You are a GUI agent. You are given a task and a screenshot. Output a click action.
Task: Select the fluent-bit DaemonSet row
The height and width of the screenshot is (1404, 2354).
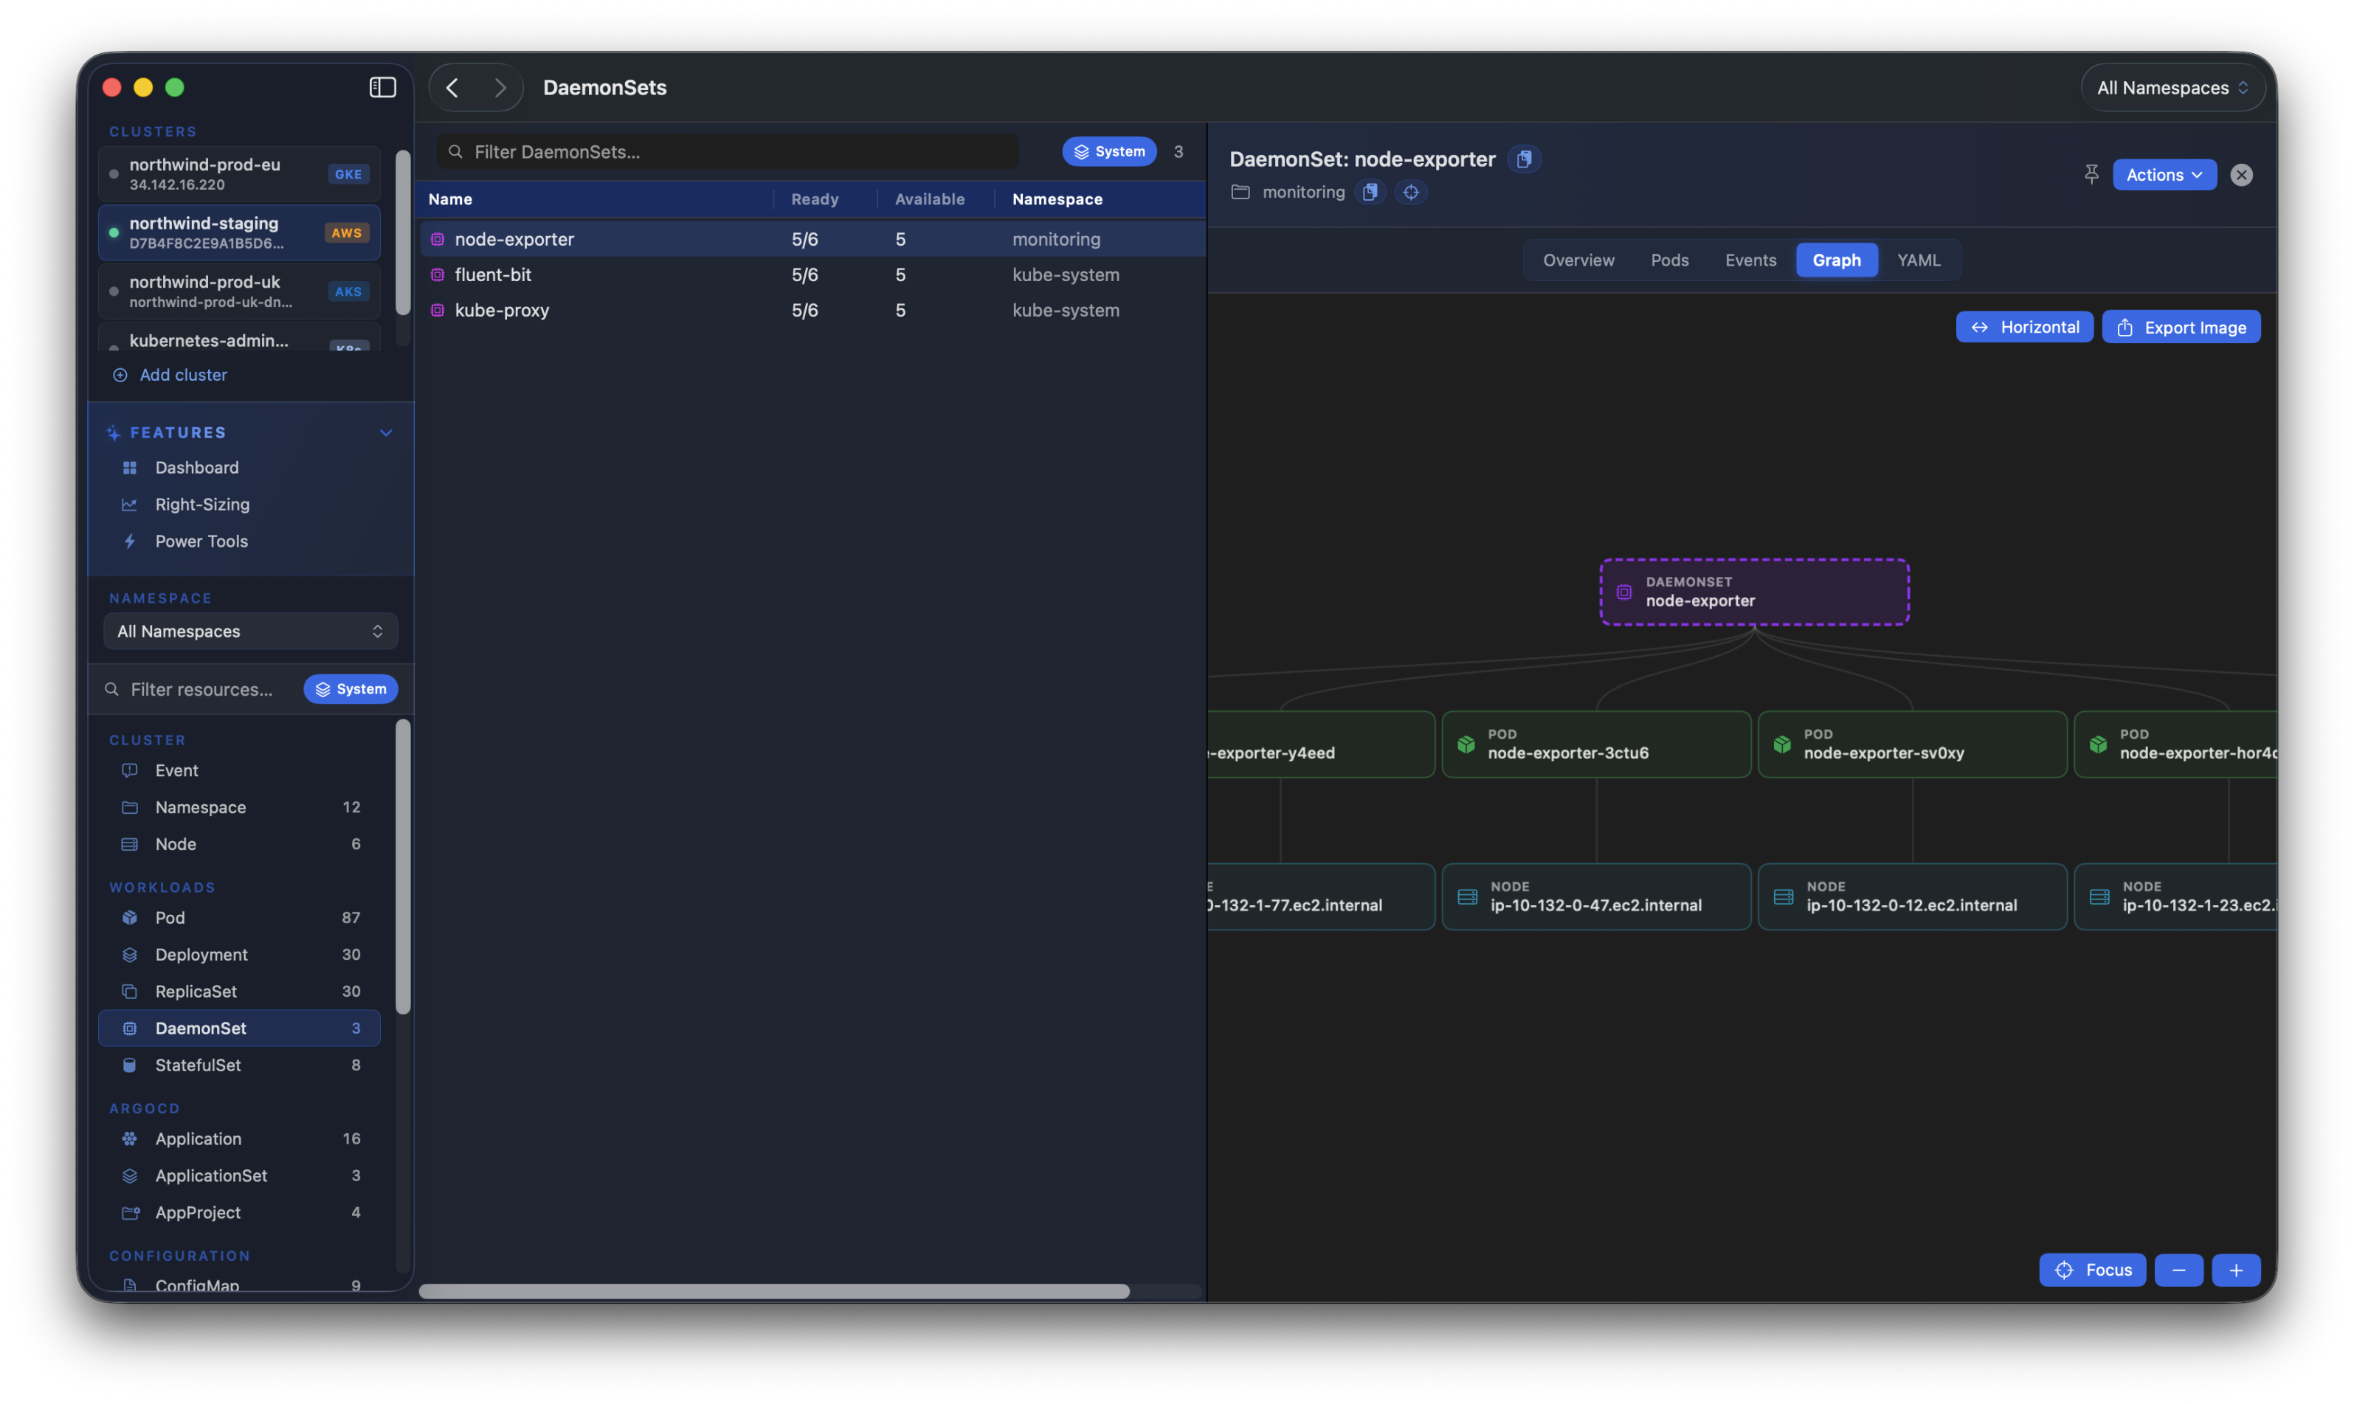[812, 274]
